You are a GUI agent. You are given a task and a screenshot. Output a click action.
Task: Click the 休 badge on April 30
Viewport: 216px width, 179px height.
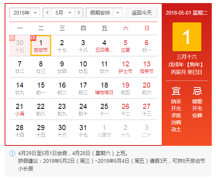[x=12, y=38]
